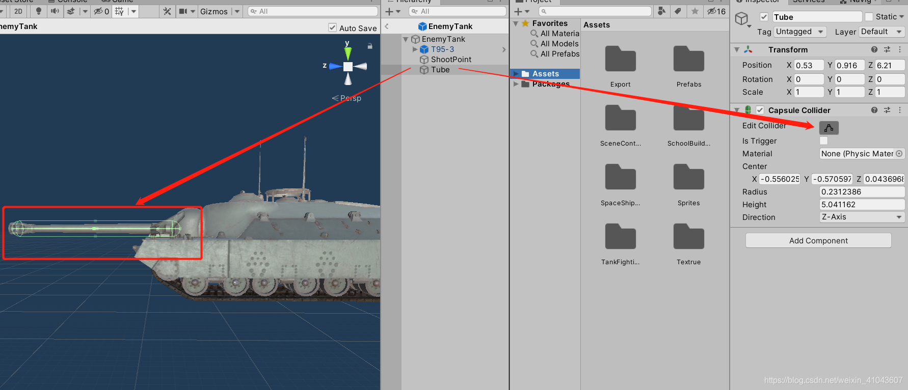This screenshot has width=908, height=390.
Task: Select T95-3 prefab in Hierarchy
Action: click(442, 49)
